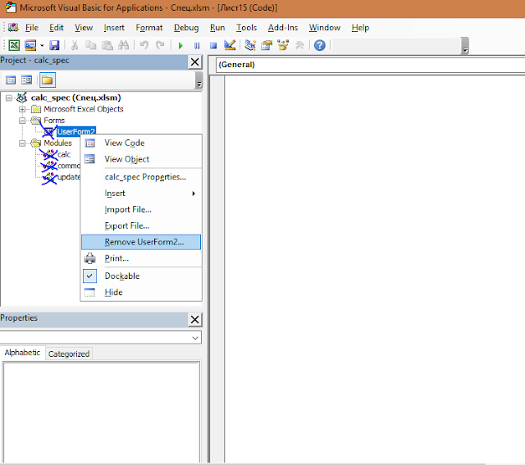Click the Reset stop icon

click(x=213, y=45)
